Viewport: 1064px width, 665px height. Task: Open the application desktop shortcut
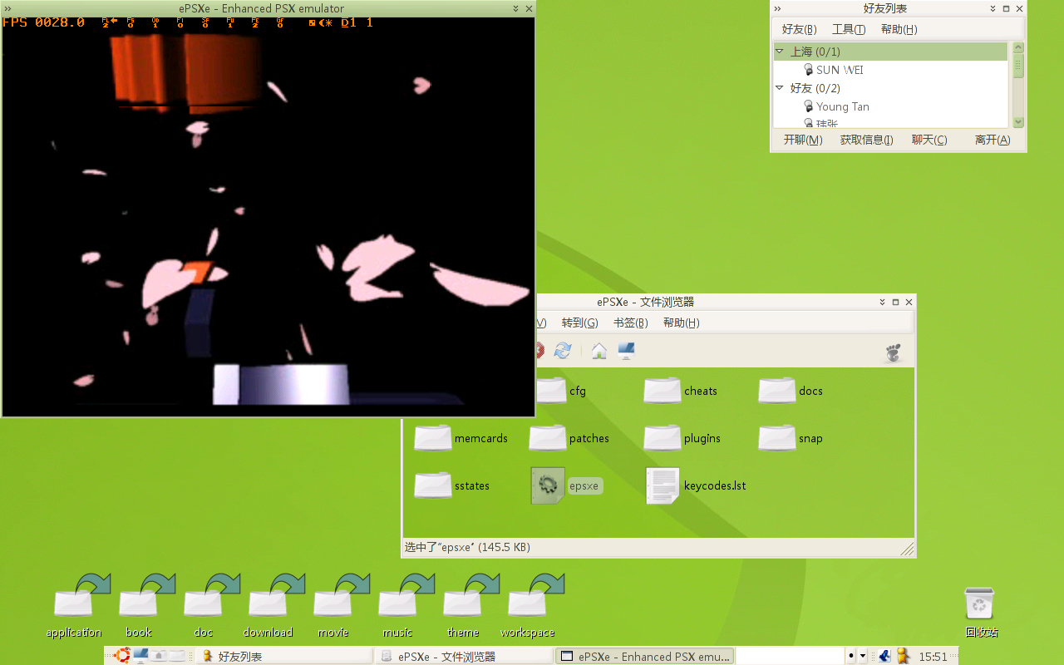point(74,603)
